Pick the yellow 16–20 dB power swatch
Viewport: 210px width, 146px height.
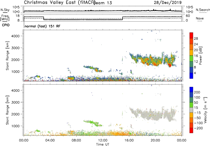191,53
